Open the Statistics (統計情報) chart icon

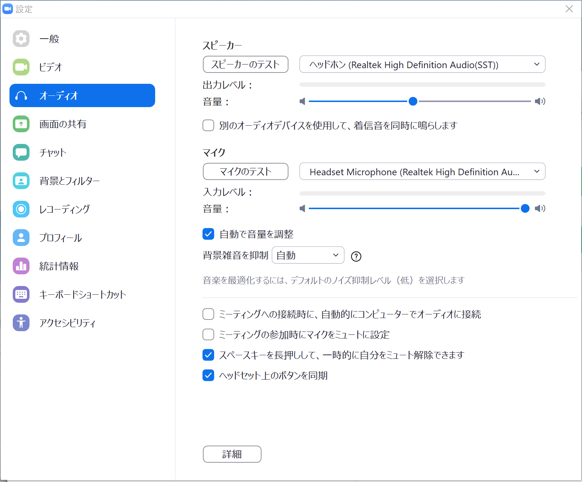point(21,266)
